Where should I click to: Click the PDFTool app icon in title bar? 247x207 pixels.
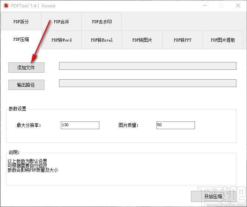pyautogui.click(x=6, y=6)
